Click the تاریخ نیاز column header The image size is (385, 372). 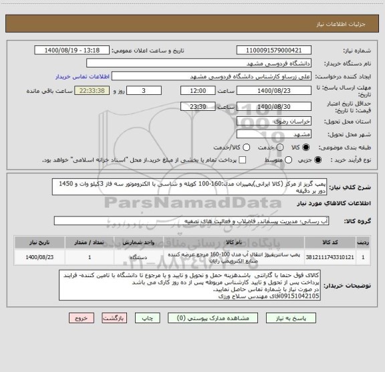[x=39, y=242]
